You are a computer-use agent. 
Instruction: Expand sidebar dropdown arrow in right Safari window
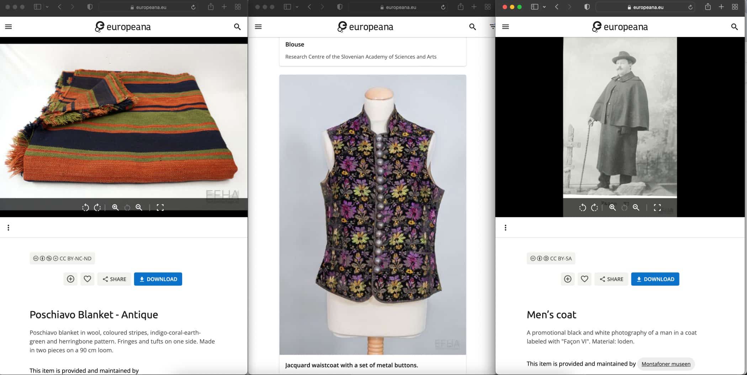(544, 7)
